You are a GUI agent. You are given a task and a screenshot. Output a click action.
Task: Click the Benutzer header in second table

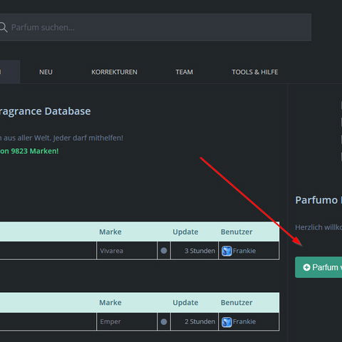click(x=237, y=303)
